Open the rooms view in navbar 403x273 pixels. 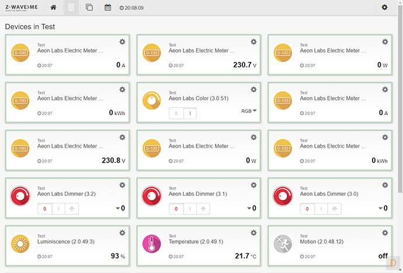click(71, 8)
